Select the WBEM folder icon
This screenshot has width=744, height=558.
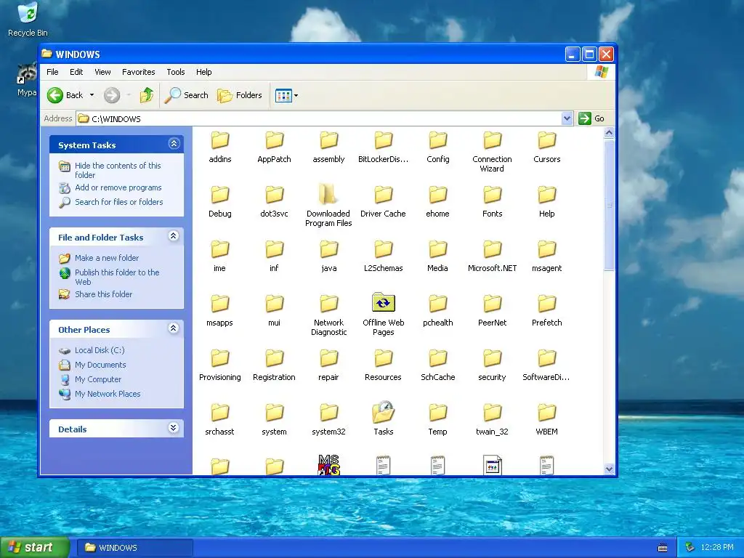point(546,413)
